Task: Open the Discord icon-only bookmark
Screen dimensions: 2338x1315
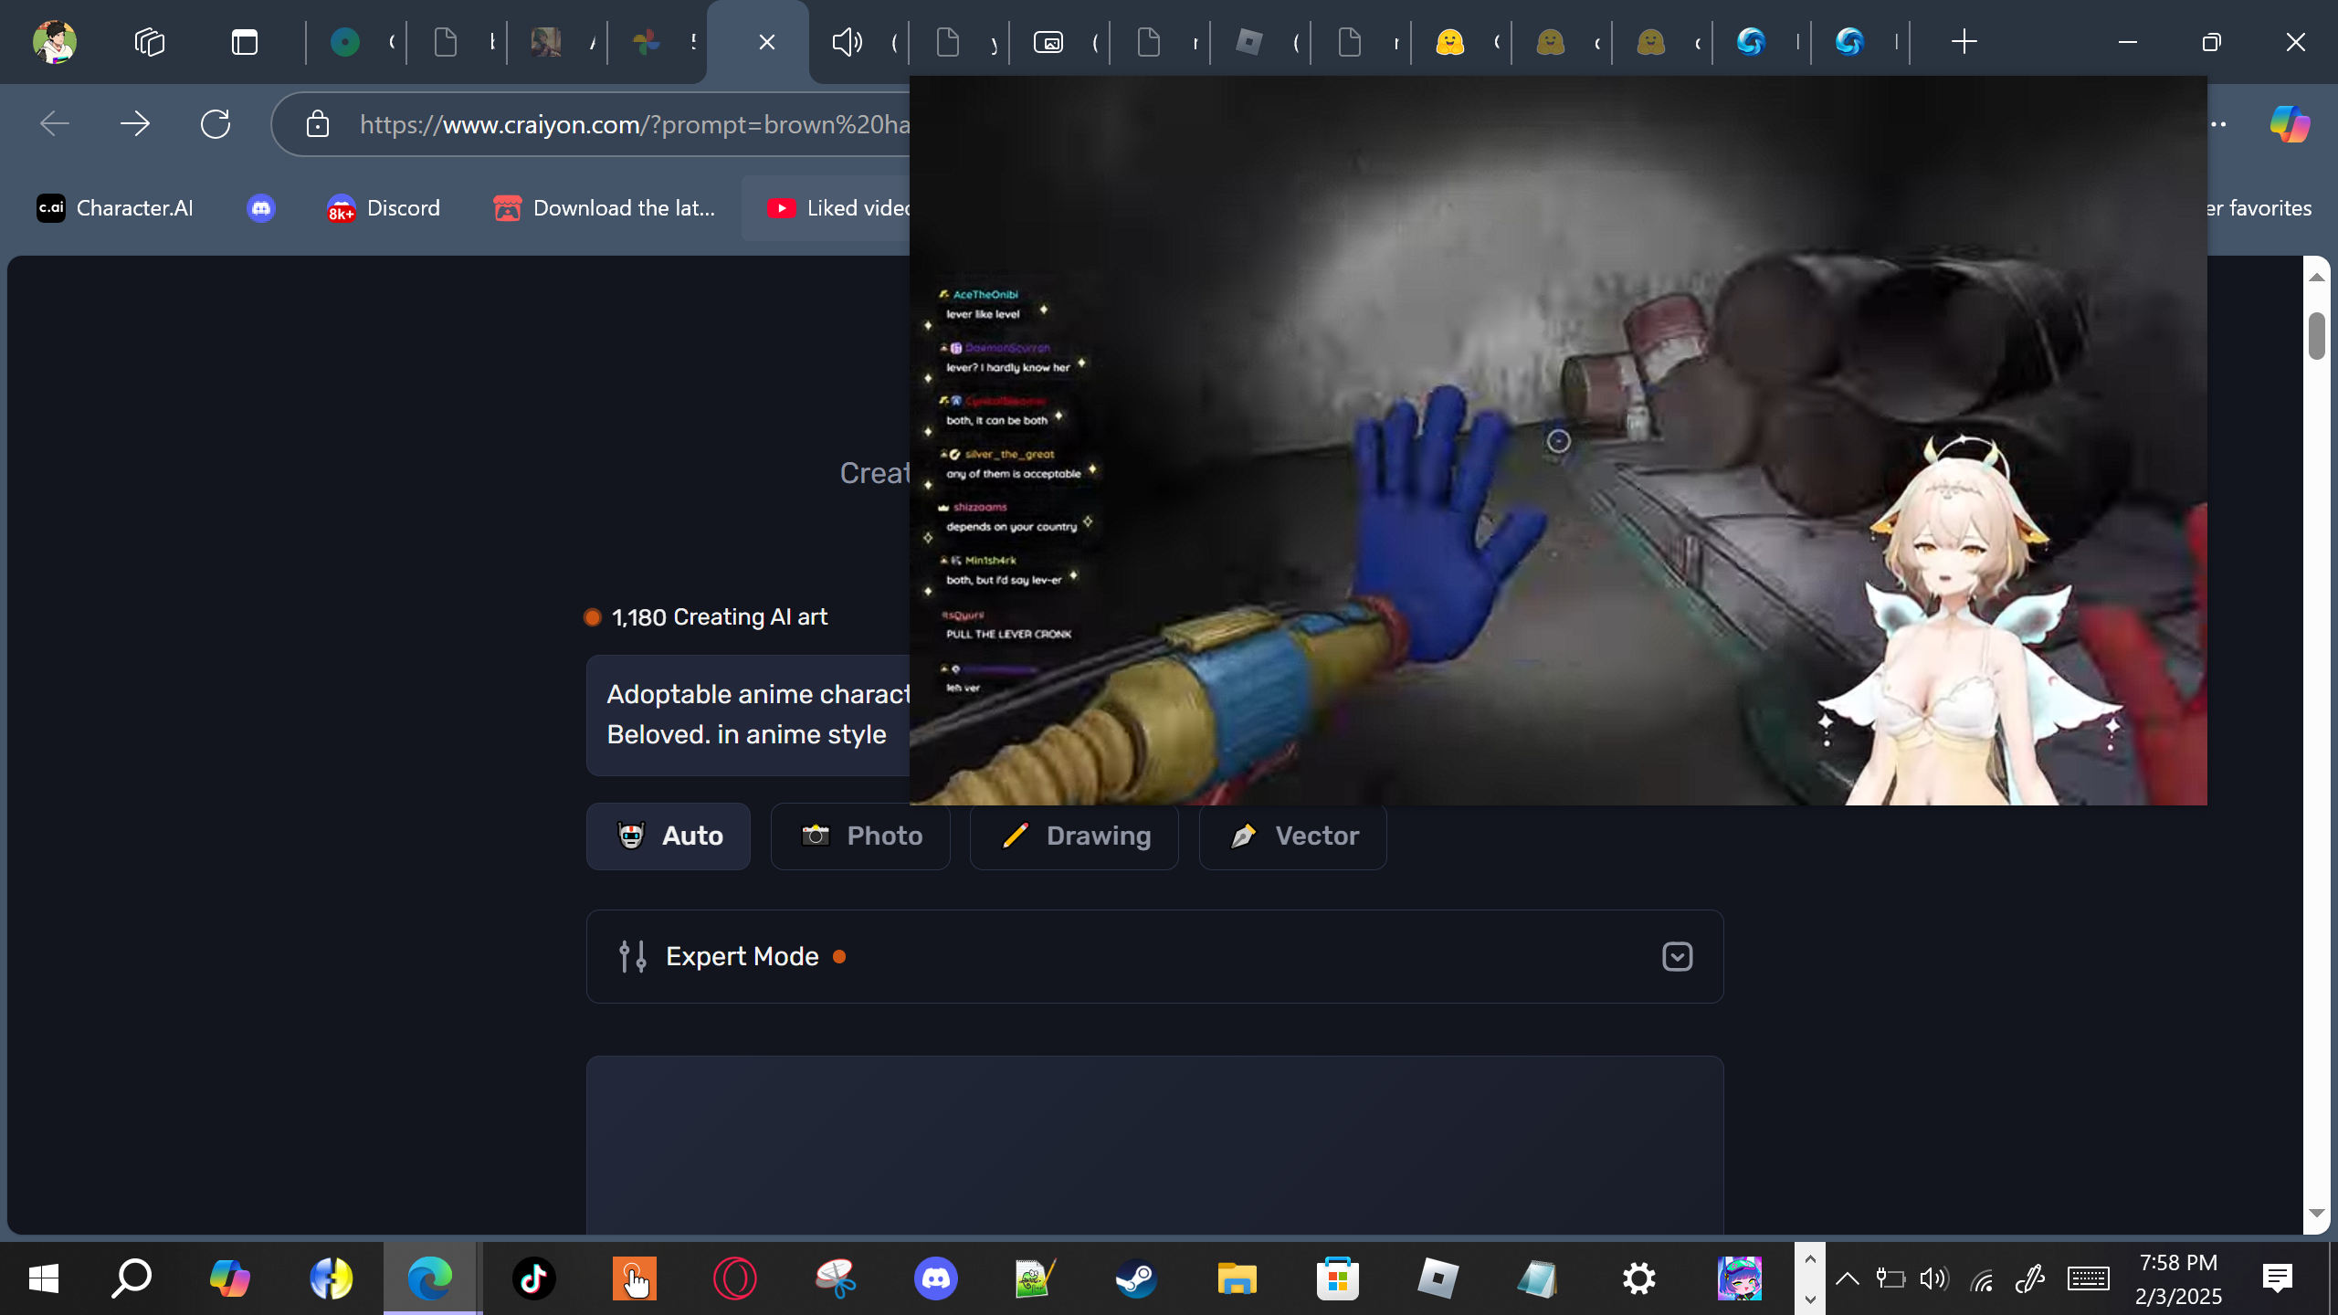Action: 261,208
